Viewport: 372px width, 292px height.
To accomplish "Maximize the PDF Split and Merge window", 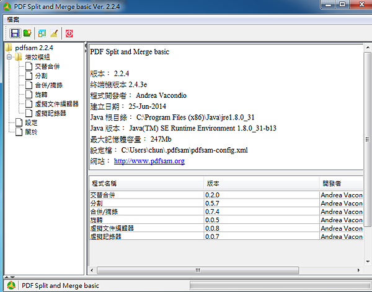I will (342, 5).
